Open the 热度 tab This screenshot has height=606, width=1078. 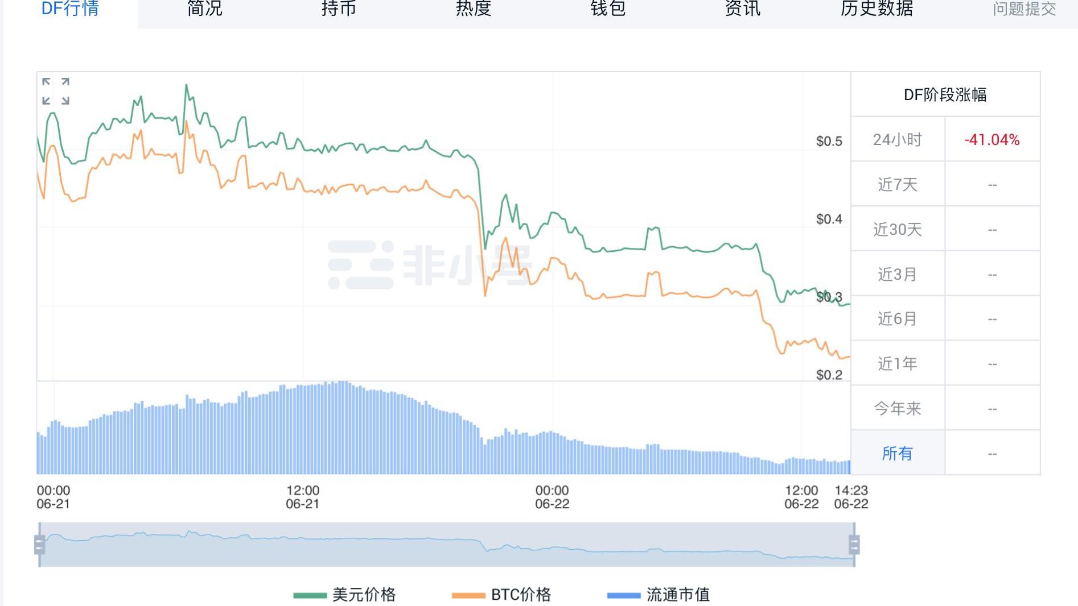pos(473,9)
